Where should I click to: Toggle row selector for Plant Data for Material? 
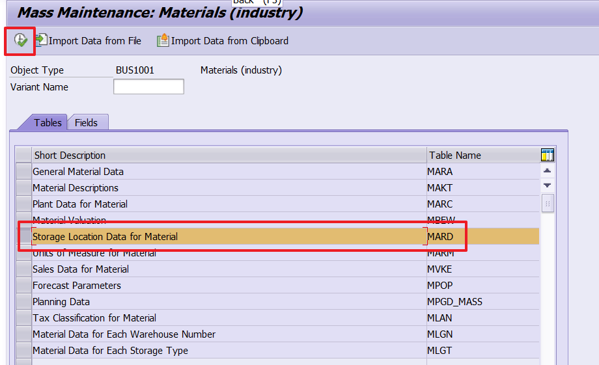[x=23, y=204]
